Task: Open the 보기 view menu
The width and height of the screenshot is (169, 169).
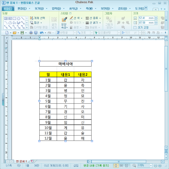Action: coord(39,8)
